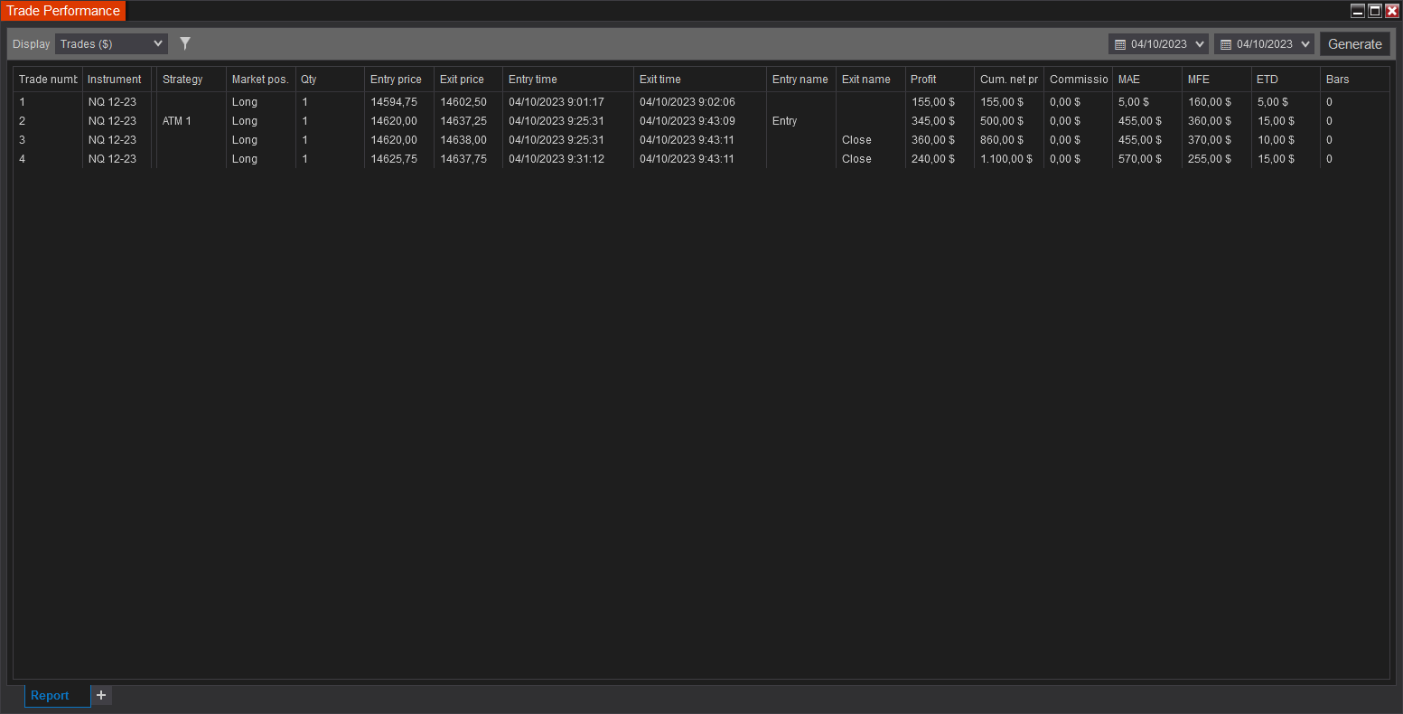Click profit value 240,00 $
The image size is (1403, 714).
(x=933, y=159)
